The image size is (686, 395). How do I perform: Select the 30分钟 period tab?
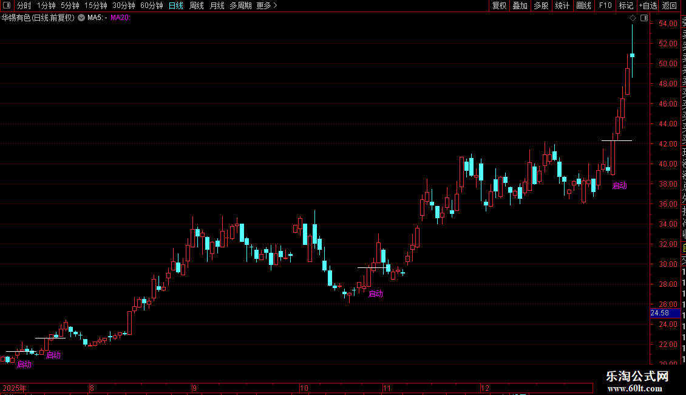[124, 5]
